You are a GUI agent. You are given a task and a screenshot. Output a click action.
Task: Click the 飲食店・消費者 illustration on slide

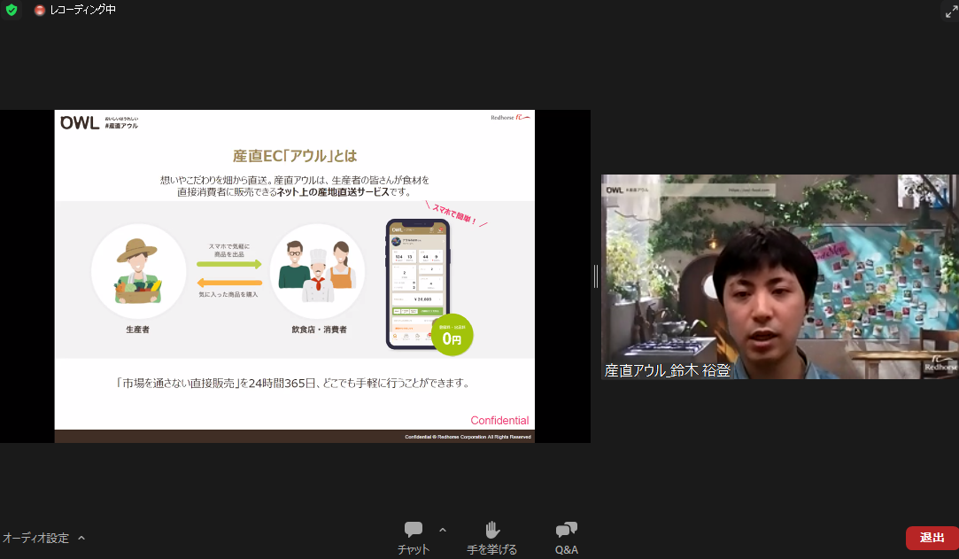[317, 272]
